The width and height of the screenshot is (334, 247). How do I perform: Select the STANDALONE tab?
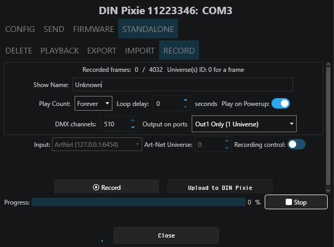[148, 29]
